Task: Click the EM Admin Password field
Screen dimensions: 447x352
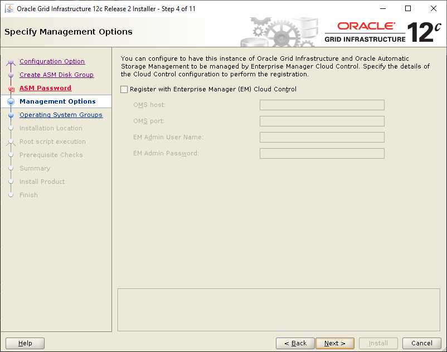Action: coord(322,154)
